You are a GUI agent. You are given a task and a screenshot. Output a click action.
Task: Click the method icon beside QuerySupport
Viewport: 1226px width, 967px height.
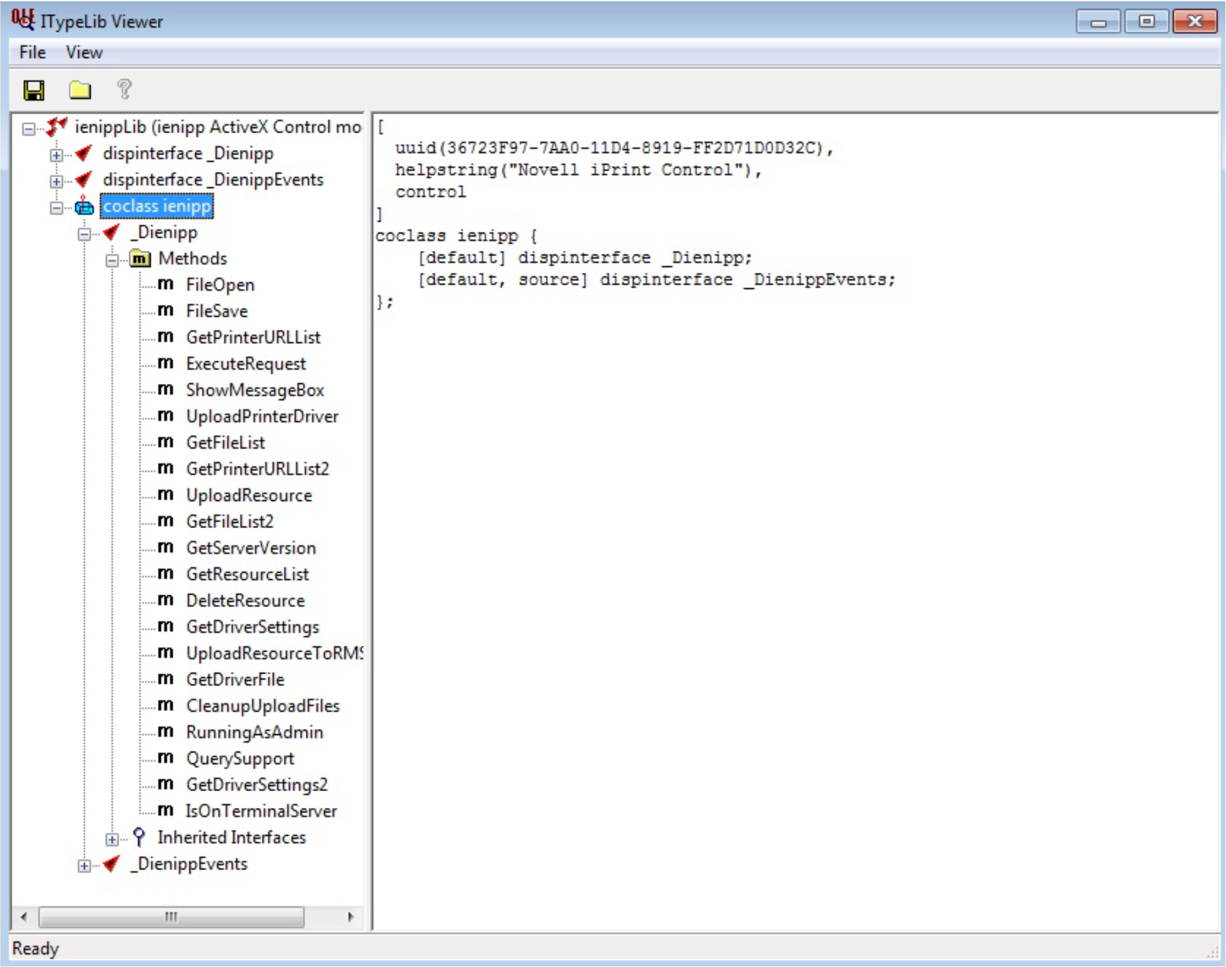pos(166,758)
